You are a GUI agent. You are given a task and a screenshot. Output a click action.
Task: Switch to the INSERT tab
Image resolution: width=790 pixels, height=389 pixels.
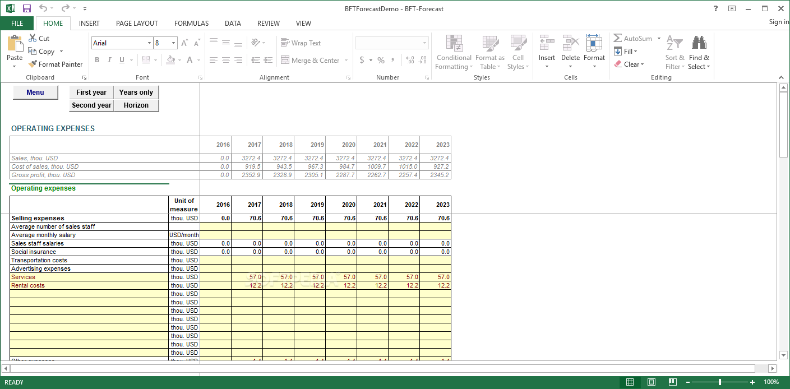click(x=89, y=24)
